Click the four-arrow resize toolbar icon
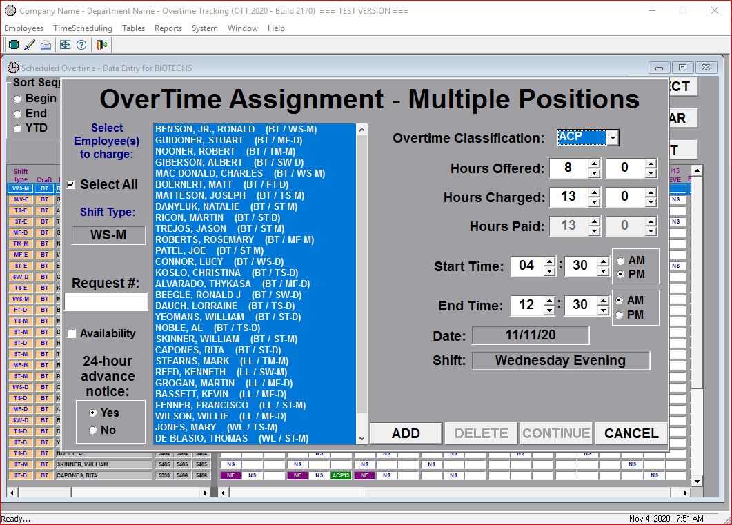 point(65,45)
